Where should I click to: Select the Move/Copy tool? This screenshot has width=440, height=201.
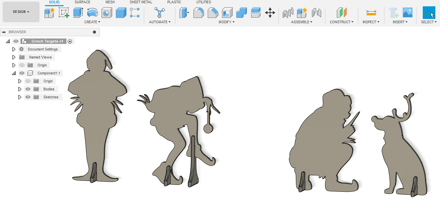[270, 13]
